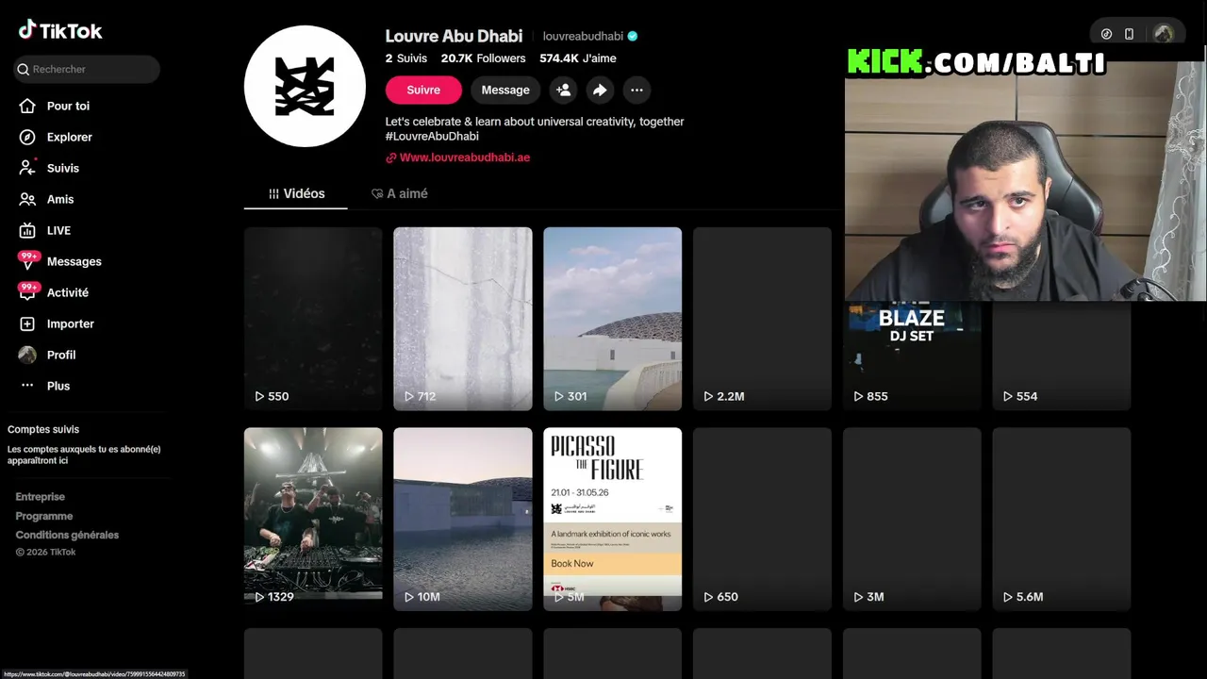Screen dimensions: 1207x679
Task: Open the www.louvreabudhabi.ae link
Action: (458, 157)
